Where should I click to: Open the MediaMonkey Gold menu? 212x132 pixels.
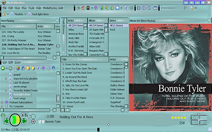coord(53,8)
